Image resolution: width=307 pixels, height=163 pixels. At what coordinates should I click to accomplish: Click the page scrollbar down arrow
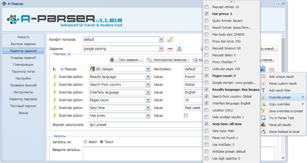(283, 158)
